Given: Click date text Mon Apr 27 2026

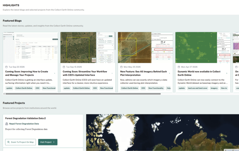Looking at the screenshot, I should pyautogui.click(x=189, y=67).
